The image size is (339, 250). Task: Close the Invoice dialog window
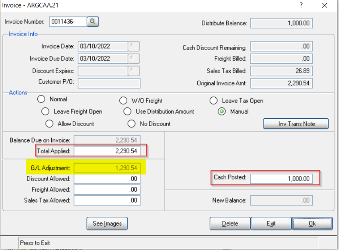coord(325,5)
